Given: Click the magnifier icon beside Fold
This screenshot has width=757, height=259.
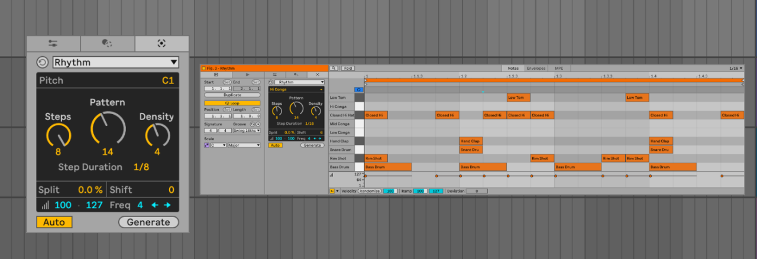Looking at the screenshot, I should 334,69.
